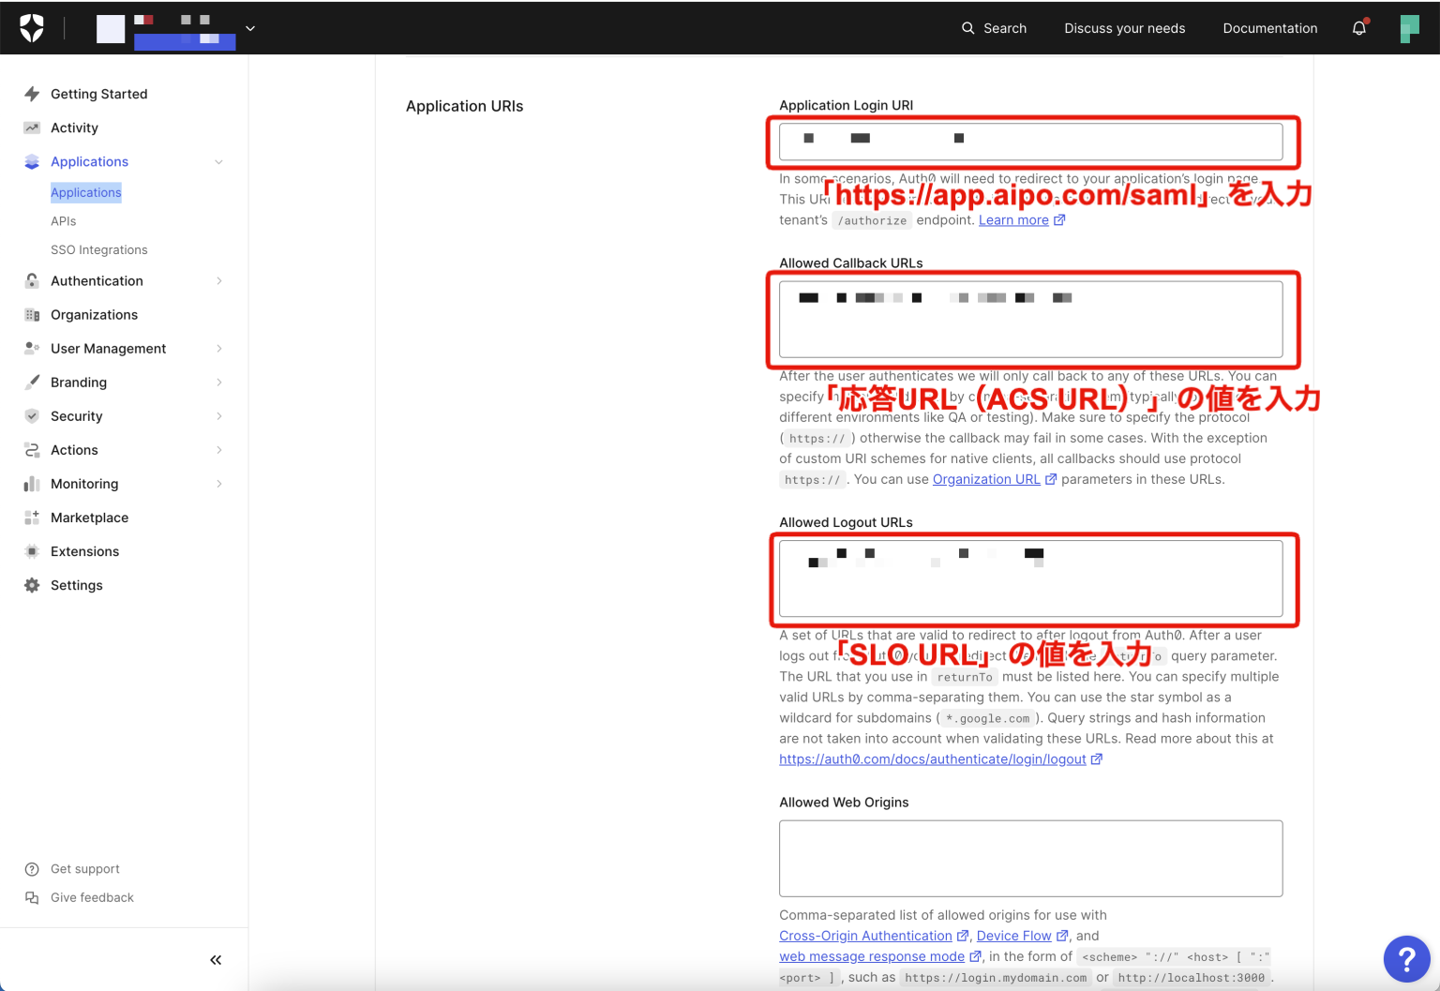Collapse the sidebar with double chevron
This screenshot has height=991, width=1440.
coord(216,959)
